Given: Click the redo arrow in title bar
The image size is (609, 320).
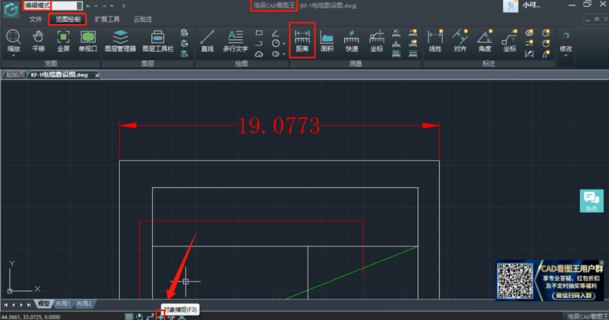Looking at the screenshot, I should click(104, 6).
